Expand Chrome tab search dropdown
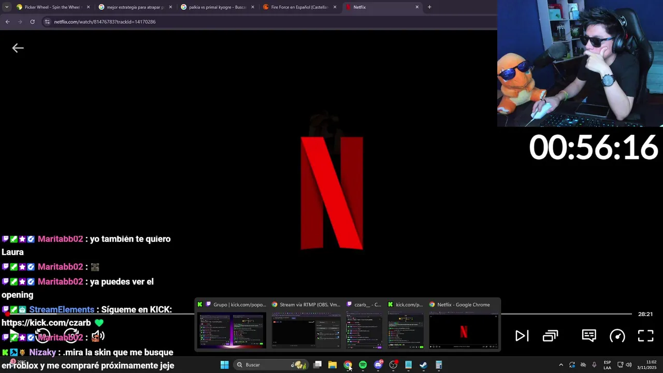 pyautogui.click(x=7, y=7)
